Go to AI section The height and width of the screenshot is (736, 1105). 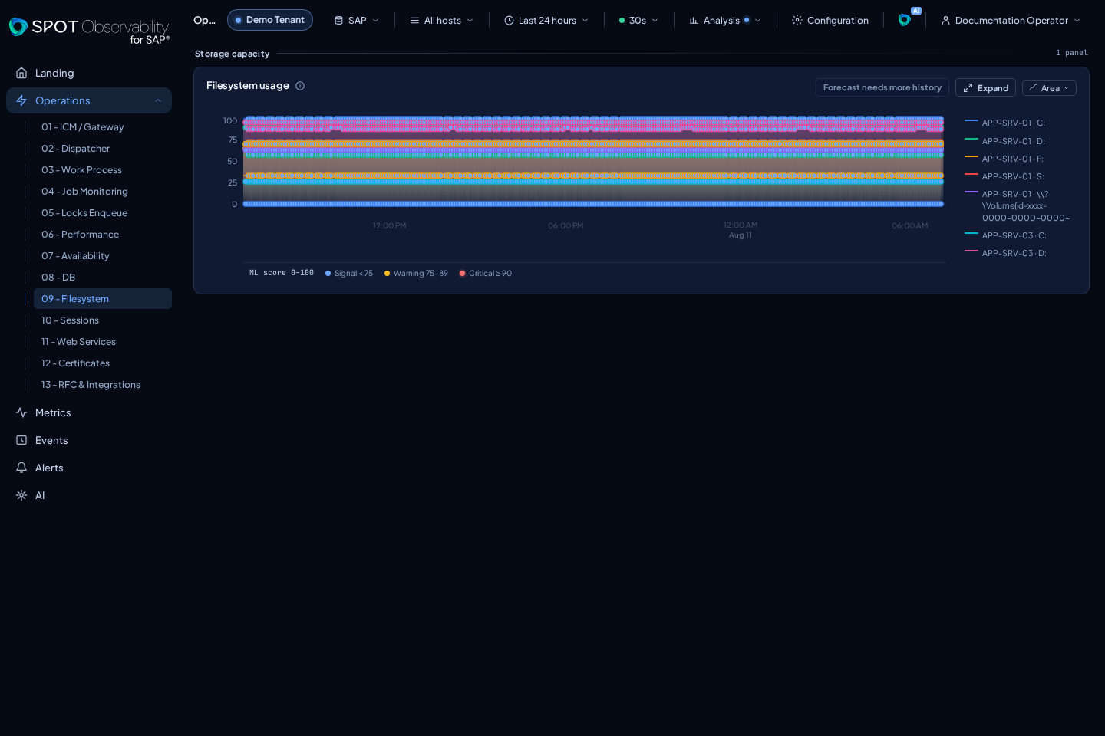(89, 495)
